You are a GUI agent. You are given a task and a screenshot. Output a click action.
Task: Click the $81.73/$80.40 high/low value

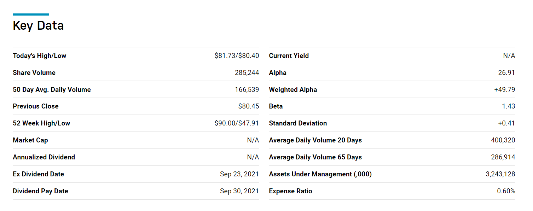237,56
